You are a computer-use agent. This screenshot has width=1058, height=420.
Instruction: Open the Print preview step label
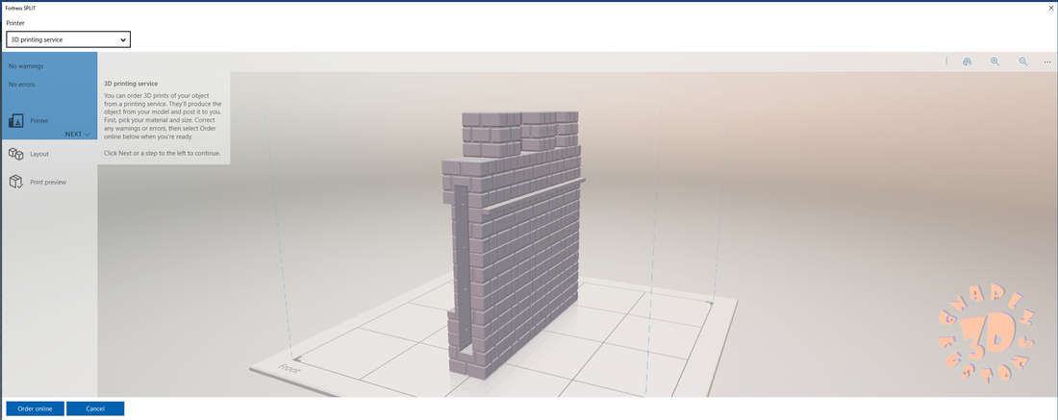(48, 182)
